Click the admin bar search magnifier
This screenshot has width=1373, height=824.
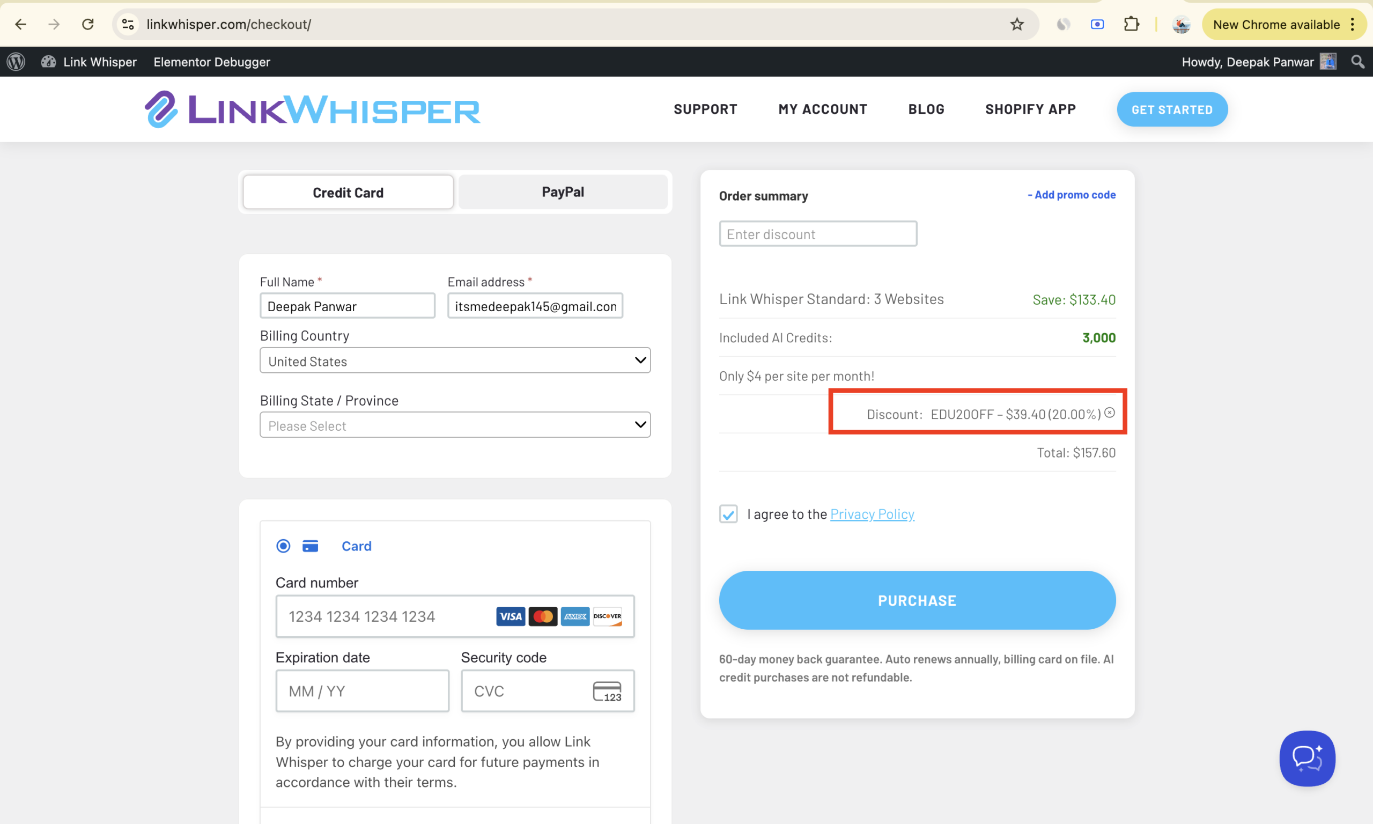pos(1357,62)
